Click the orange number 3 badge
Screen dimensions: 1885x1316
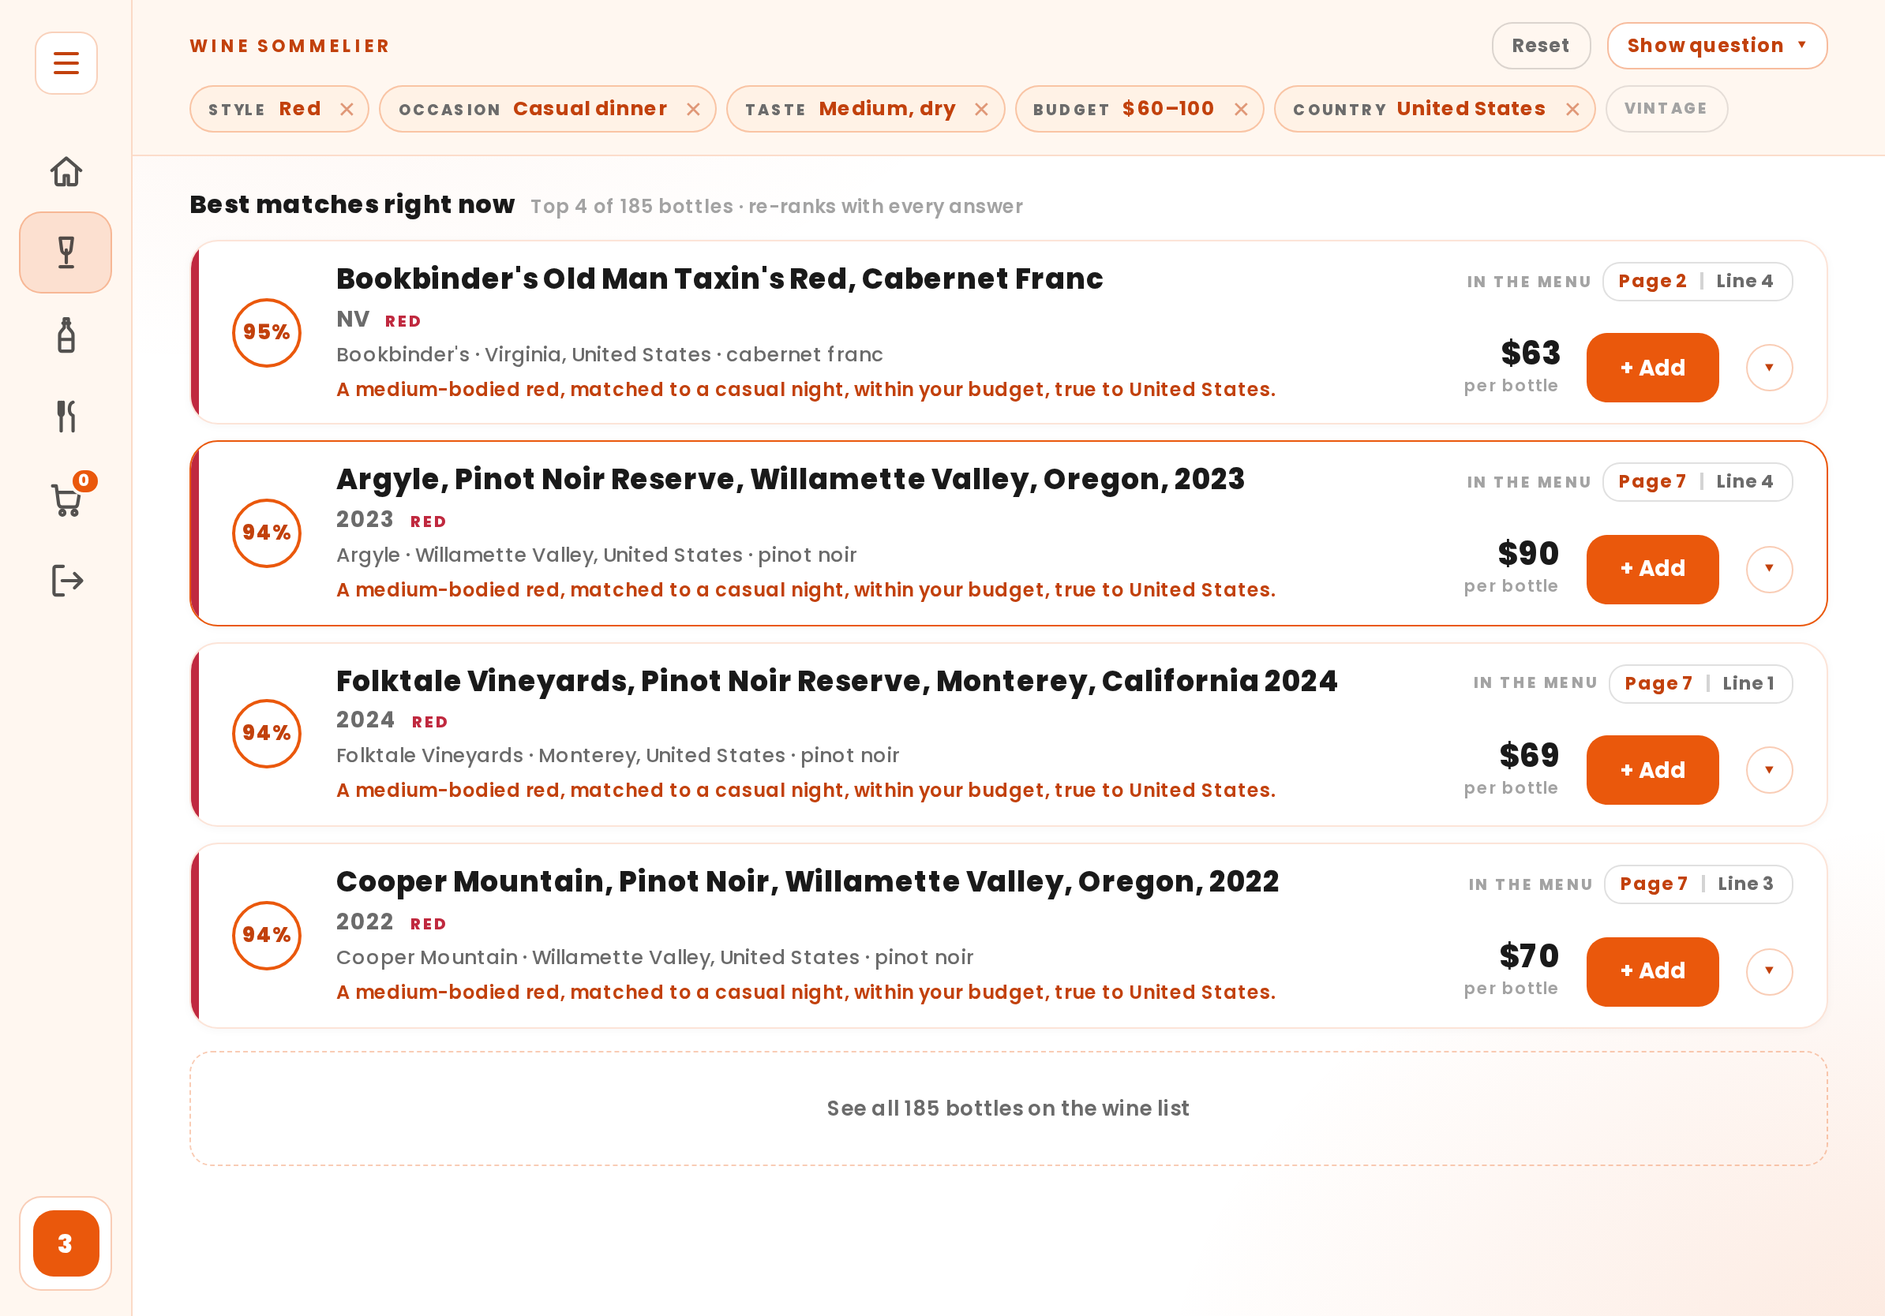point(66,1243)
